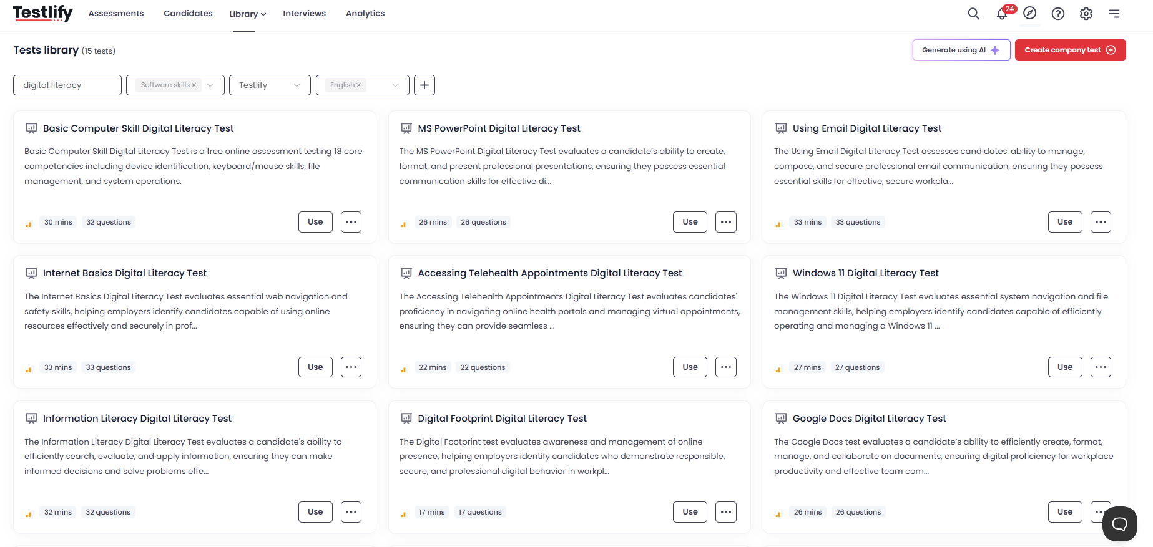Open notifications bell with 24 badge

click(x=1003, y=14)
